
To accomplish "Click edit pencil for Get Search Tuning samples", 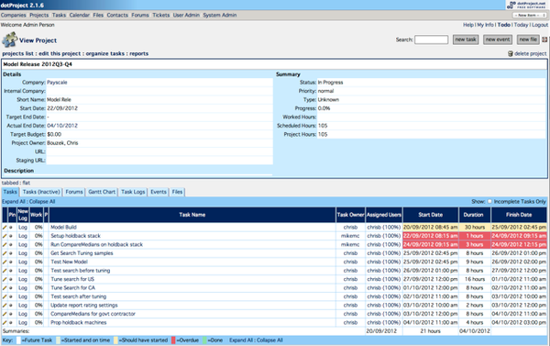I will pos(5,253).
